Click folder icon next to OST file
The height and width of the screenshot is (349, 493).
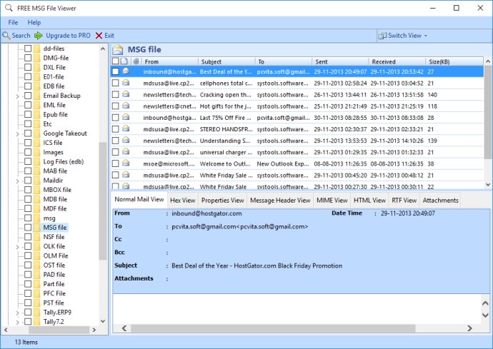click(x=37, y=265)
